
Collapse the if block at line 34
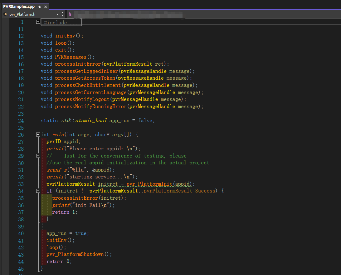coord(38,191)
